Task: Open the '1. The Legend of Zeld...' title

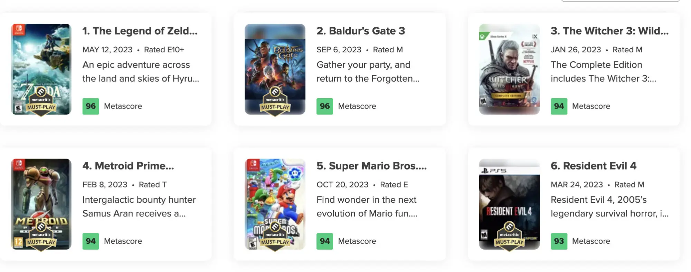Action: (x=140, y=31)
